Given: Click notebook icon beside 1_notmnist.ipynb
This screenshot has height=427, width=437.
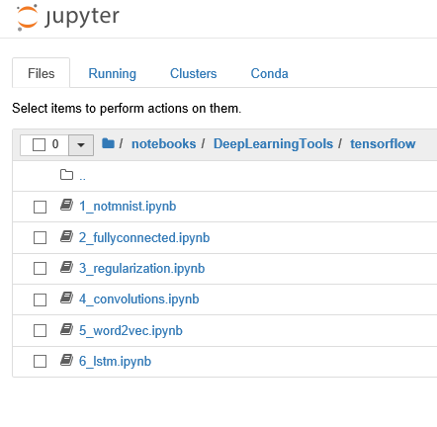Looking at the screenshot, I should pyautogui.click(x=66, y=206).
